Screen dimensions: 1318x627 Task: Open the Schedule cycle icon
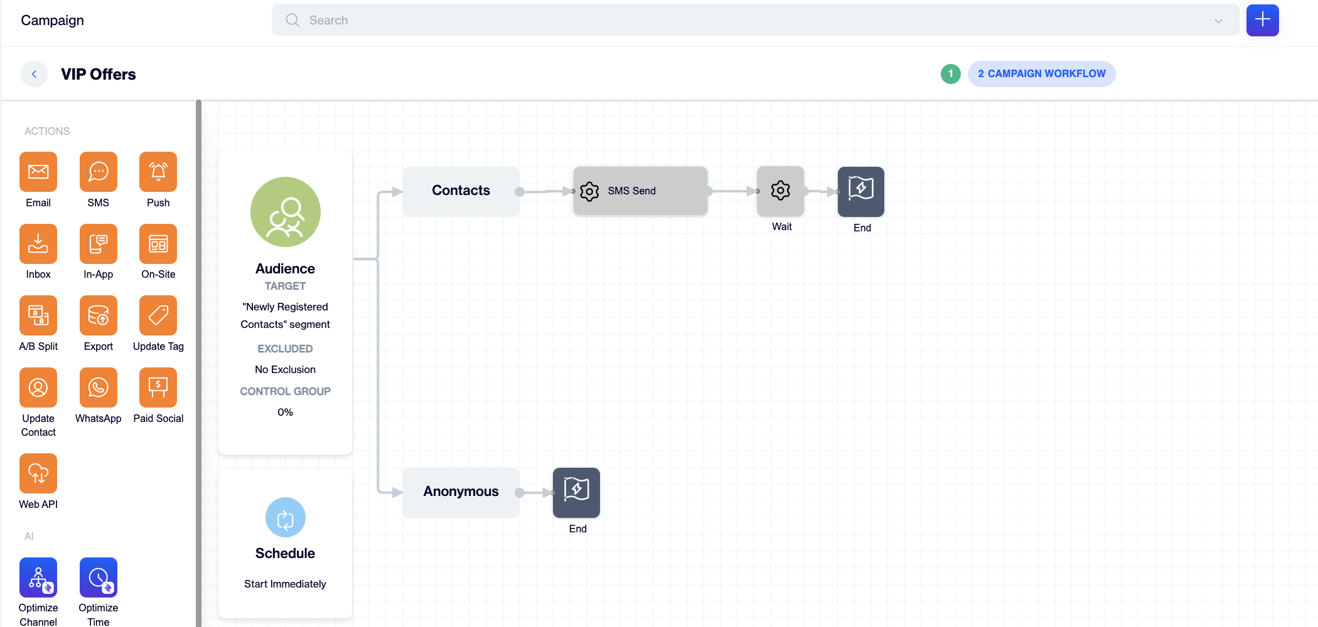pos(286,518)
